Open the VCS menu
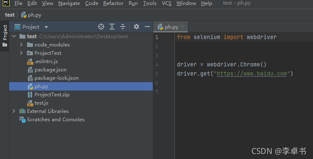Screen dimensions: 313x159 click(x=166, y=3)
